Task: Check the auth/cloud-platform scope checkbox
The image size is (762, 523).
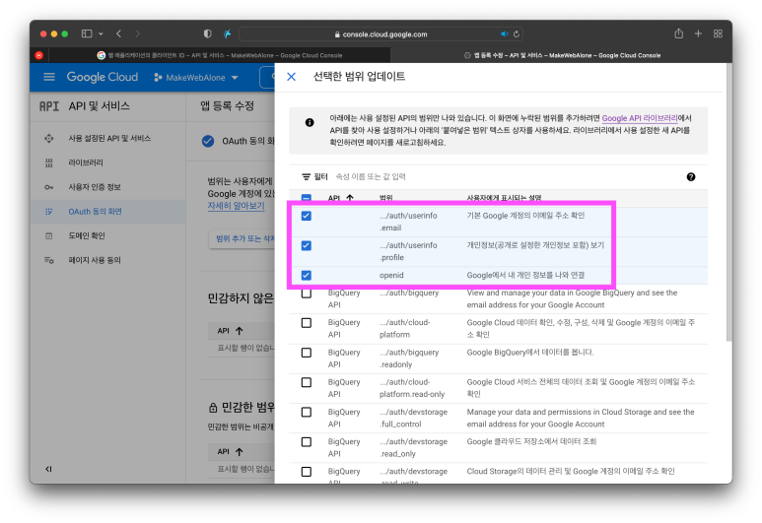Action: click(307, 323)
